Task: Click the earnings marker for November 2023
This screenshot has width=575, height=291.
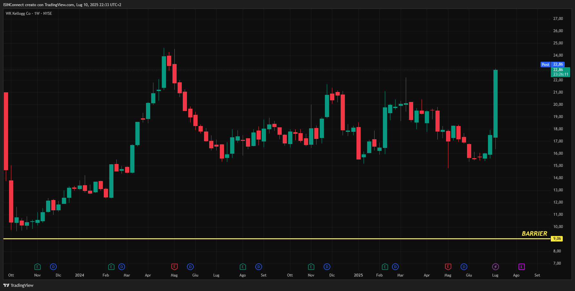Action: (37, 267)
